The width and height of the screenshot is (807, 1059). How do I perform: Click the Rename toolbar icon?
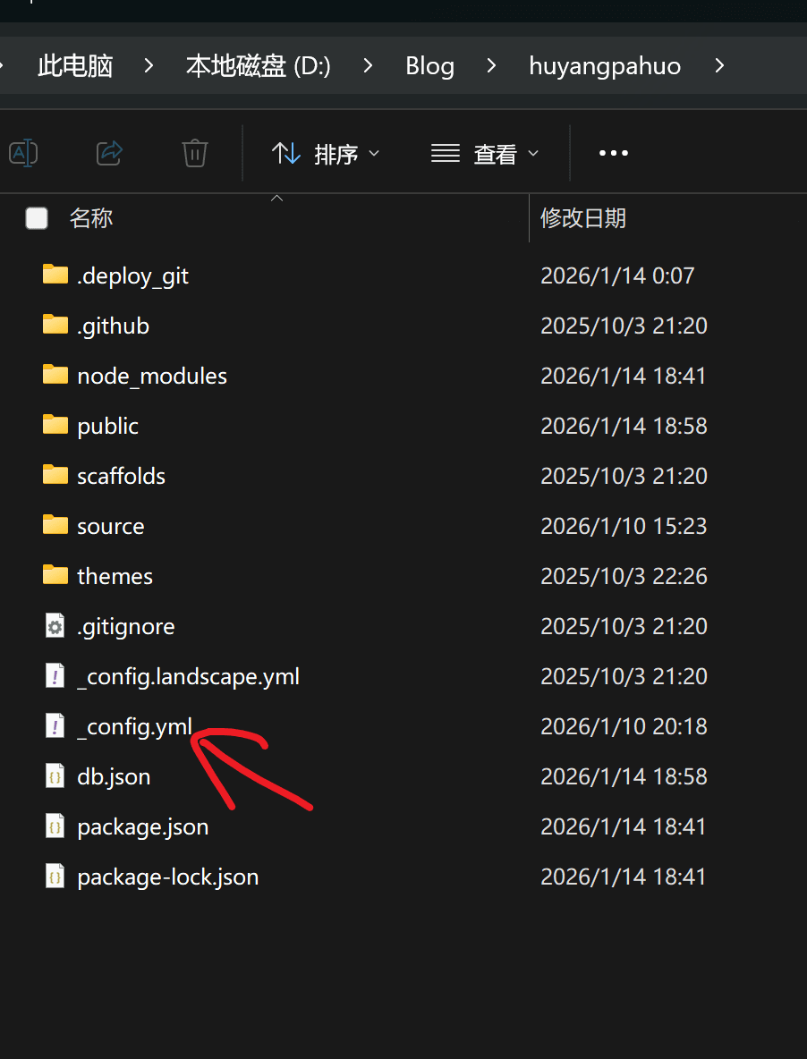(x=23, y=153)
